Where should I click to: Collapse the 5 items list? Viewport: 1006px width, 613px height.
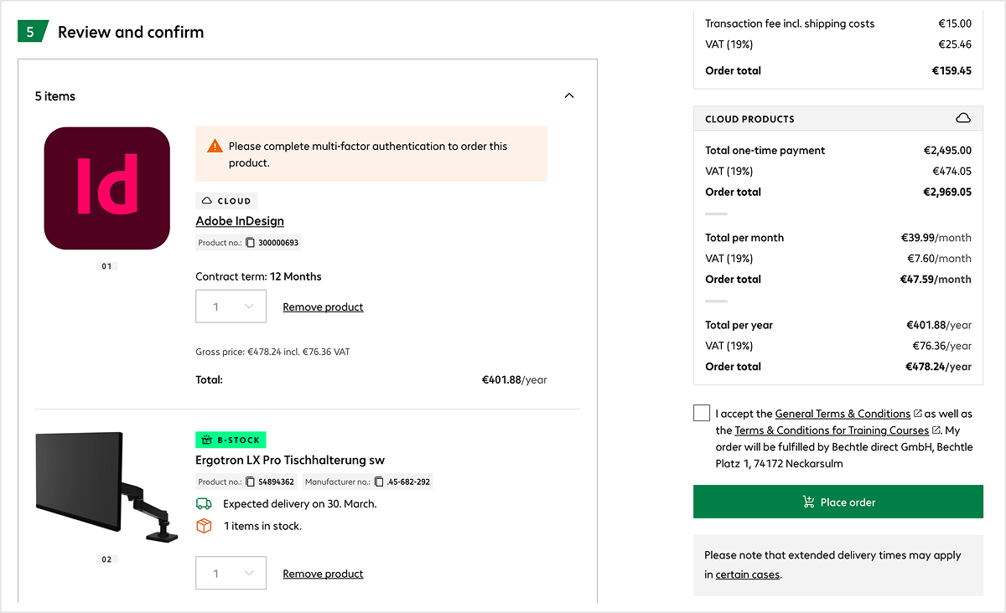tap(569, 96)
